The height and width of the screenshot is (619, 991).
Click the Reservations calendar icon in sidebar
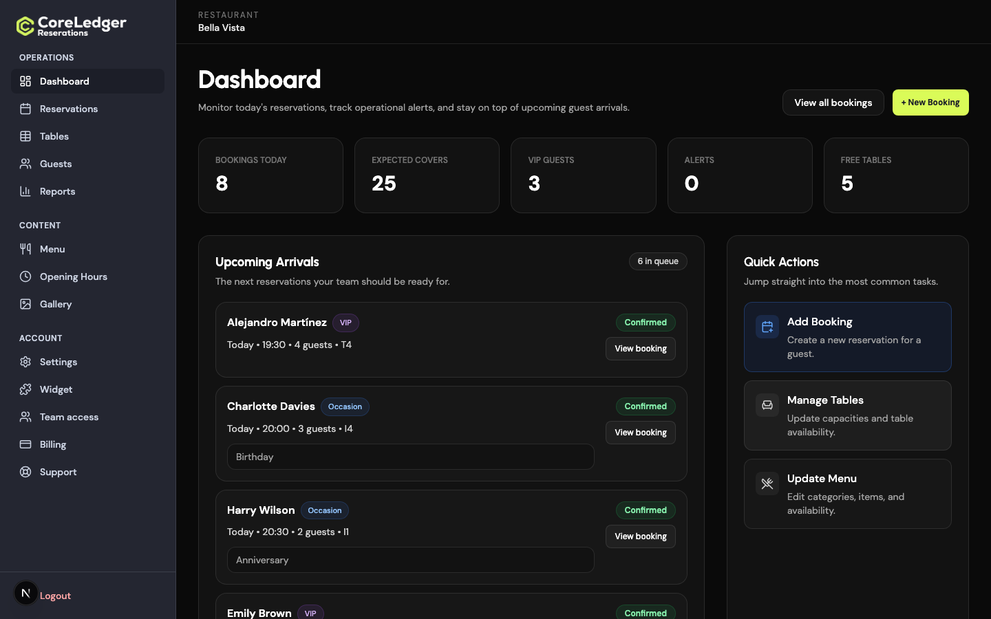coord(25,109)
